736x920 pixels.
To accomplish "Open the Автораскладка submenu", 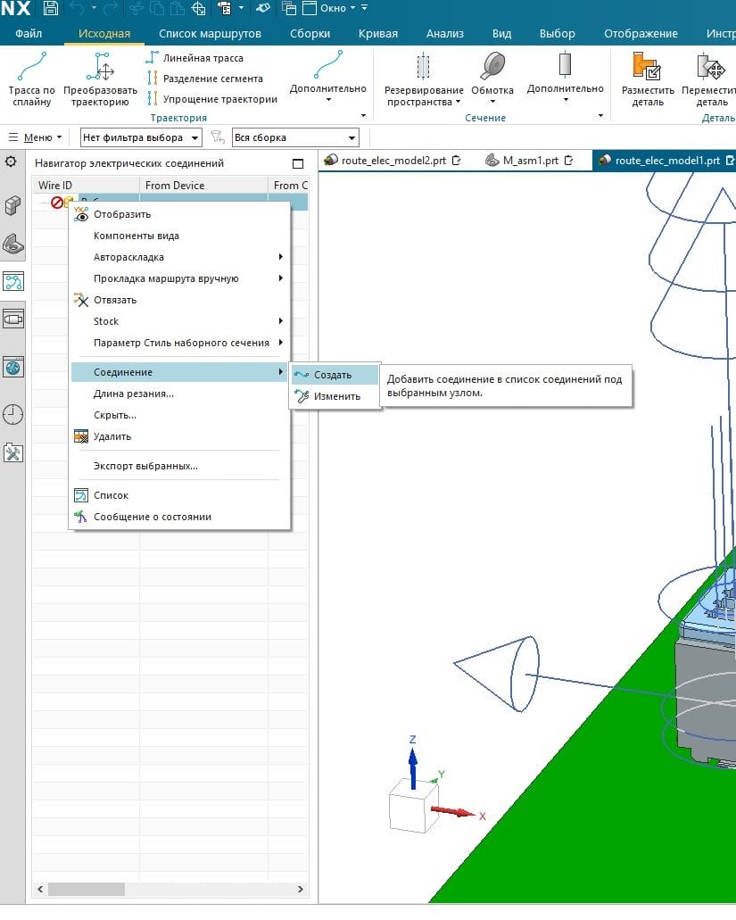I will coord(179,257).
